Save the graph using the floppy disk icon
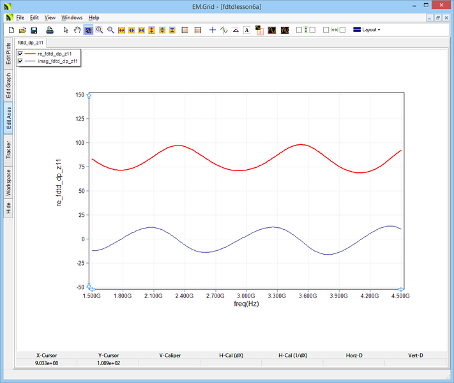This screenshot has width=454, height=383. pyautogui.click(x=34, y=30)
